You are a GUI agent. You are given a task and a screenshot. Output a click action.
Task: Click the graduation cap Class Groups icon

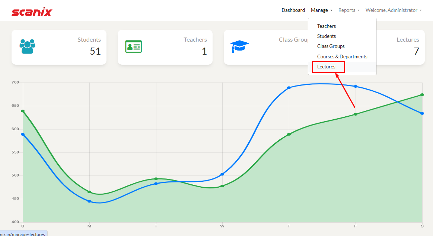[x=239, y=46]
